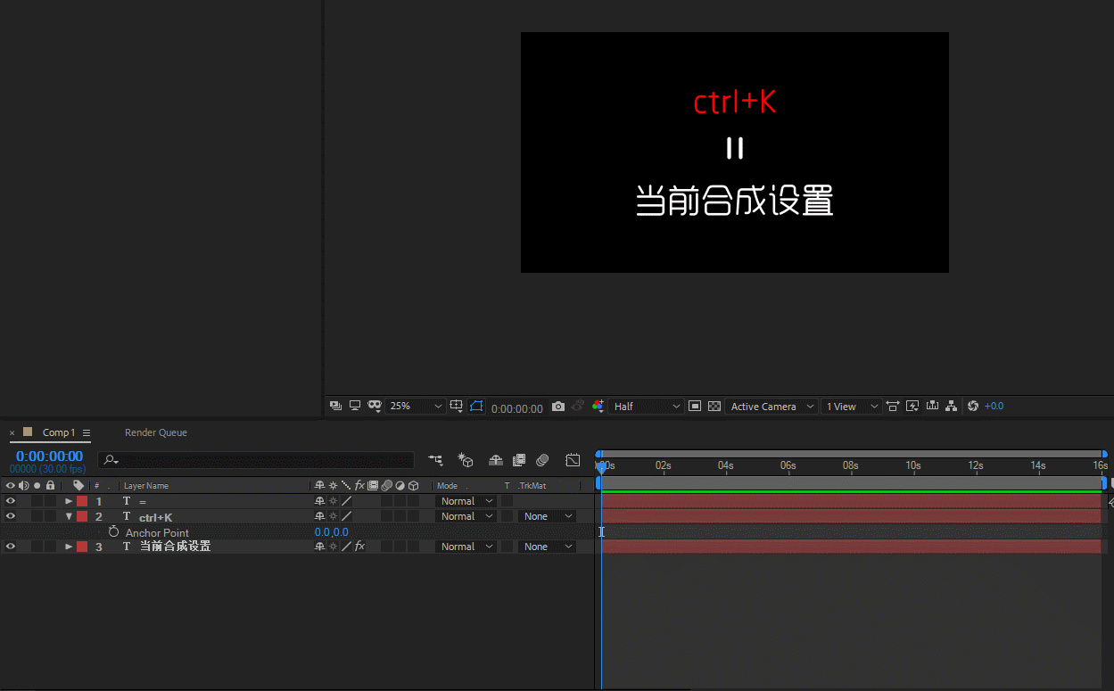Screen dimensions: 1114x691
Task: Click the red label swatch of layer 1
Action: (x=82, y=501)
